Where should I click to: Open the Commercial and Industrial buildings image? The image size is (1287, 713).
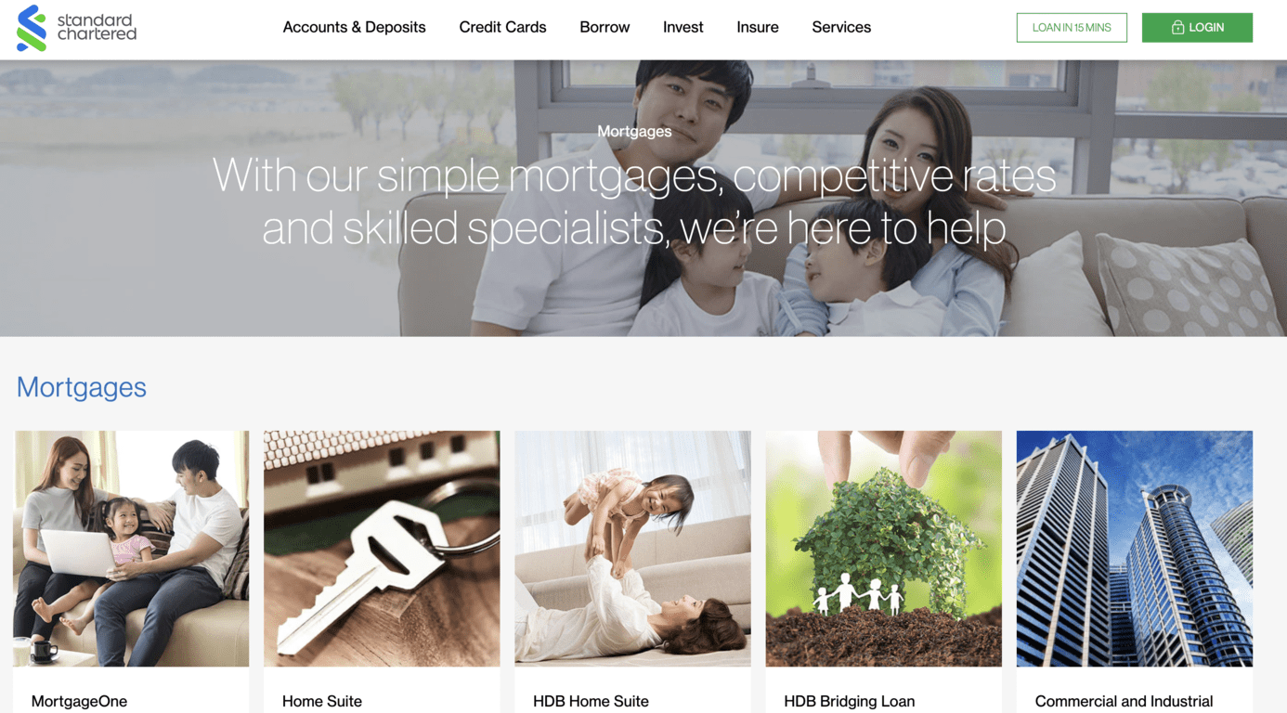1134,549
